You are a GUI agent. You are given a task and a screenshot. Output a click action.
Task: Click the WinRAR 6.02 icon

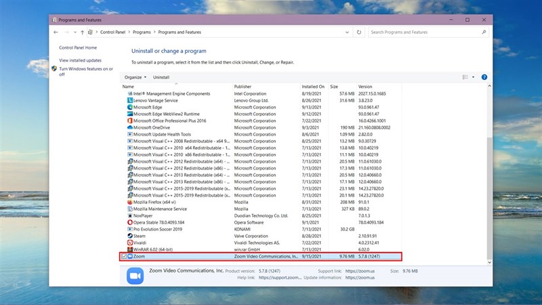pyautogui.click(x=130, y=249)
